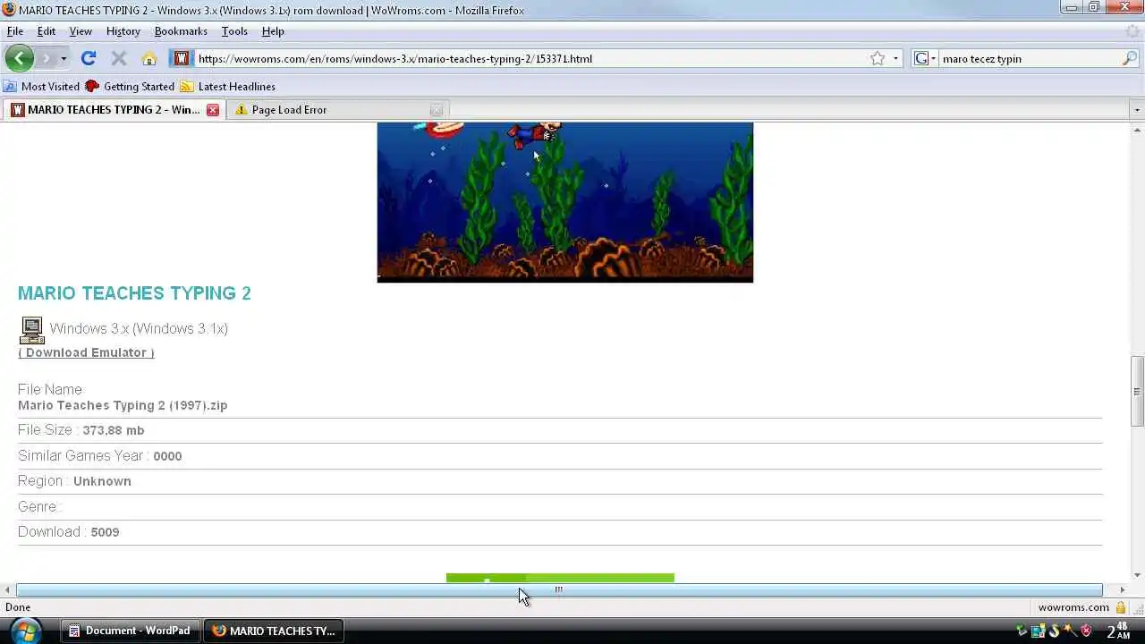Click the Windows 3.x computer icon
Screen dimensions: 1145x644
[31, 330]
